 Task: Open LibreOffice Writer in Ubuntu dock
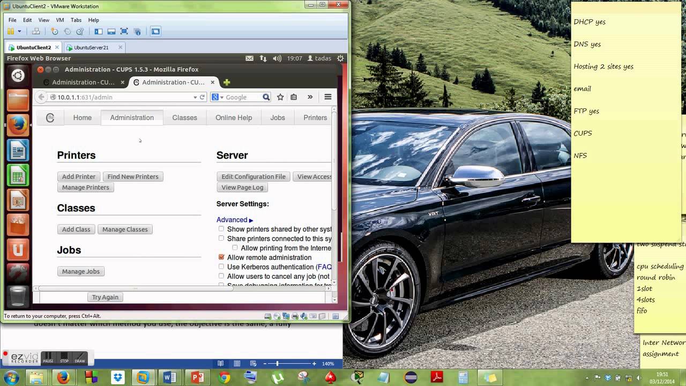18,151
